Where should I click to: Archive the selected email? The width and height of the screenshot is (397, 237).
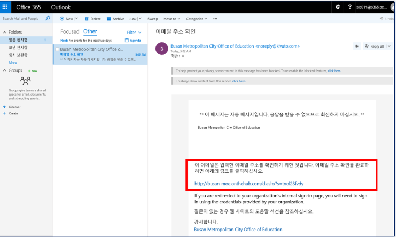click(x=115, y=18)
